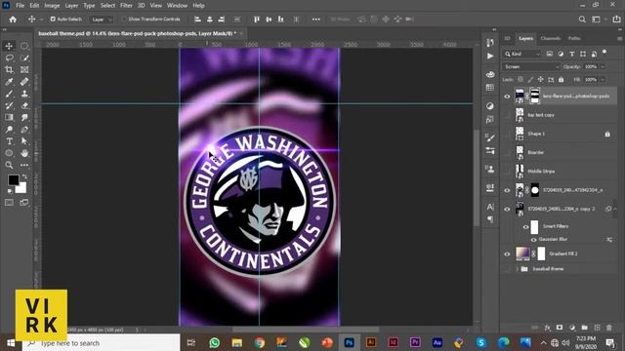Toggle Gaussian Blur filter visibility
The image size is (625, 351).
pyautogui.click(x=534, y=239)
